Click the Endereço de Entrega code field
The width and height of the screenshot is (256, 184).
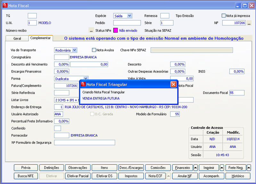tap(59, 107)
